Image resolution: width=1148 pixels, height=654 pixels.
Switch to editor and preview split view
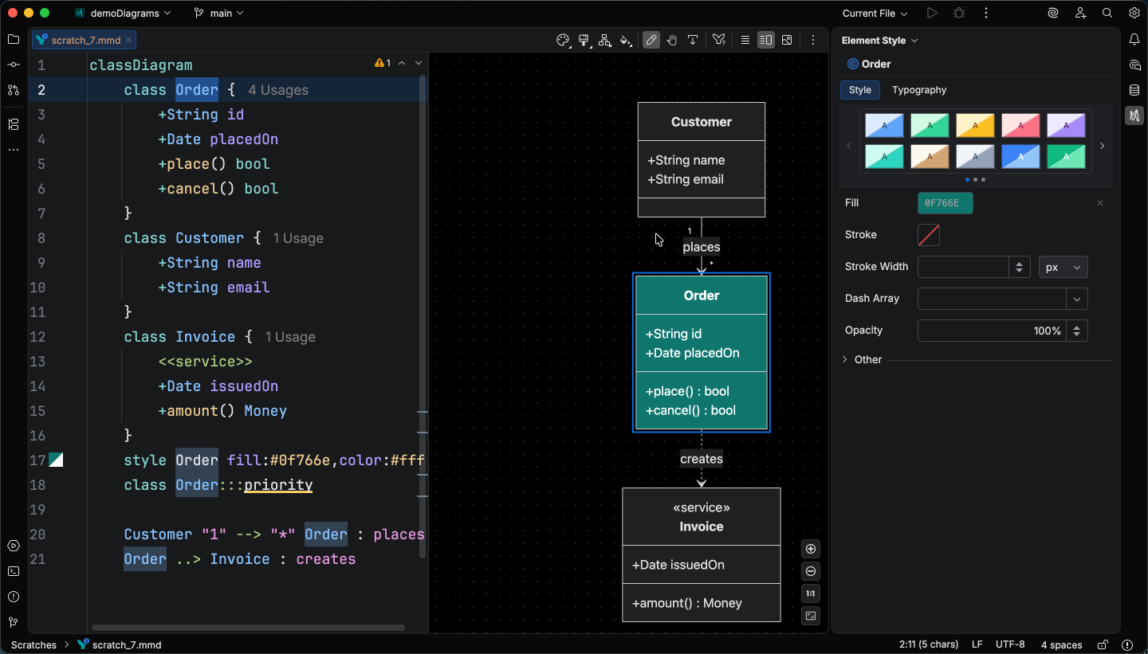click(765, 40)
